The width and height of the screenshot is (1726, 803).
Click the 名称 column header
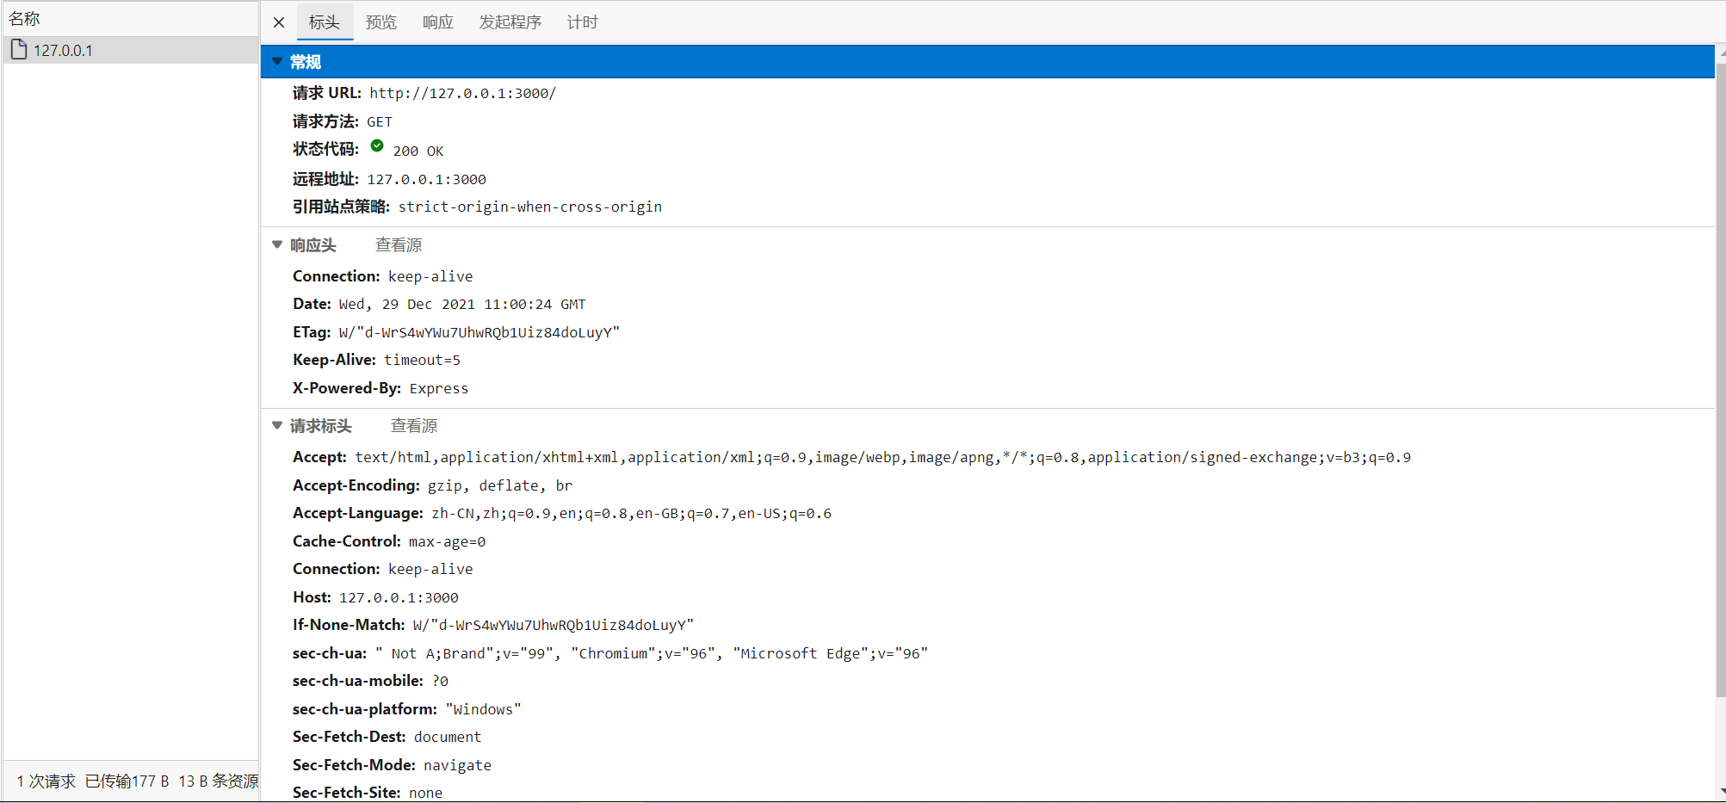24,17
